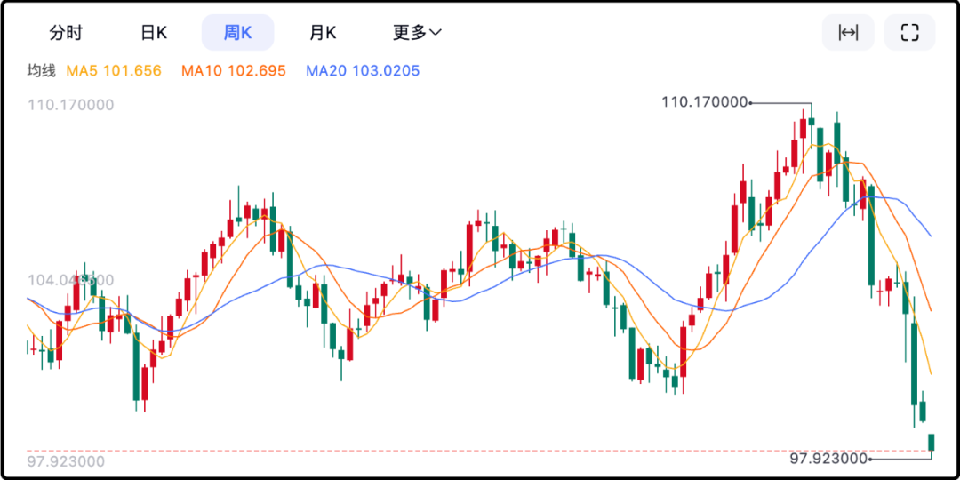Click the red dashed current price line

point(444,451)
